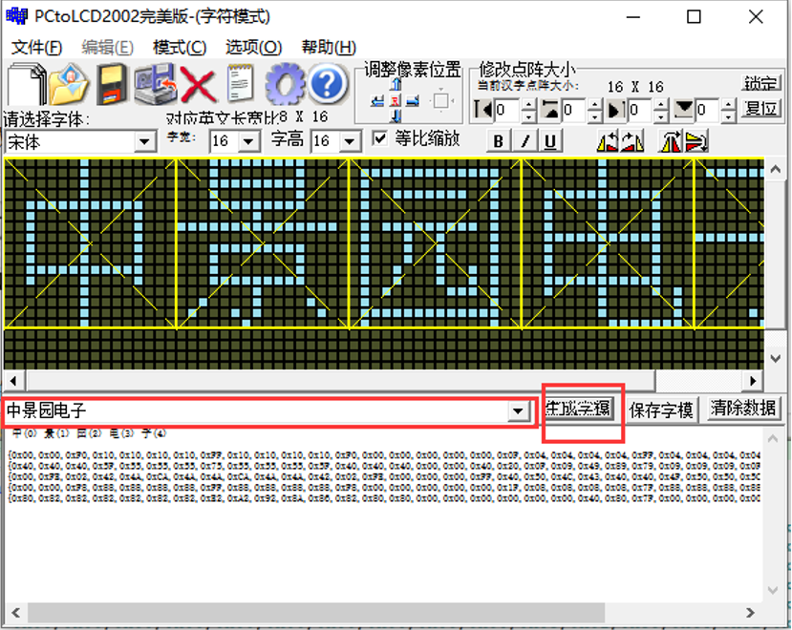This screenshot has width=792, height=630.
Task: Click the dot-matrix scroll up arrow
Action: pos(776,170)
